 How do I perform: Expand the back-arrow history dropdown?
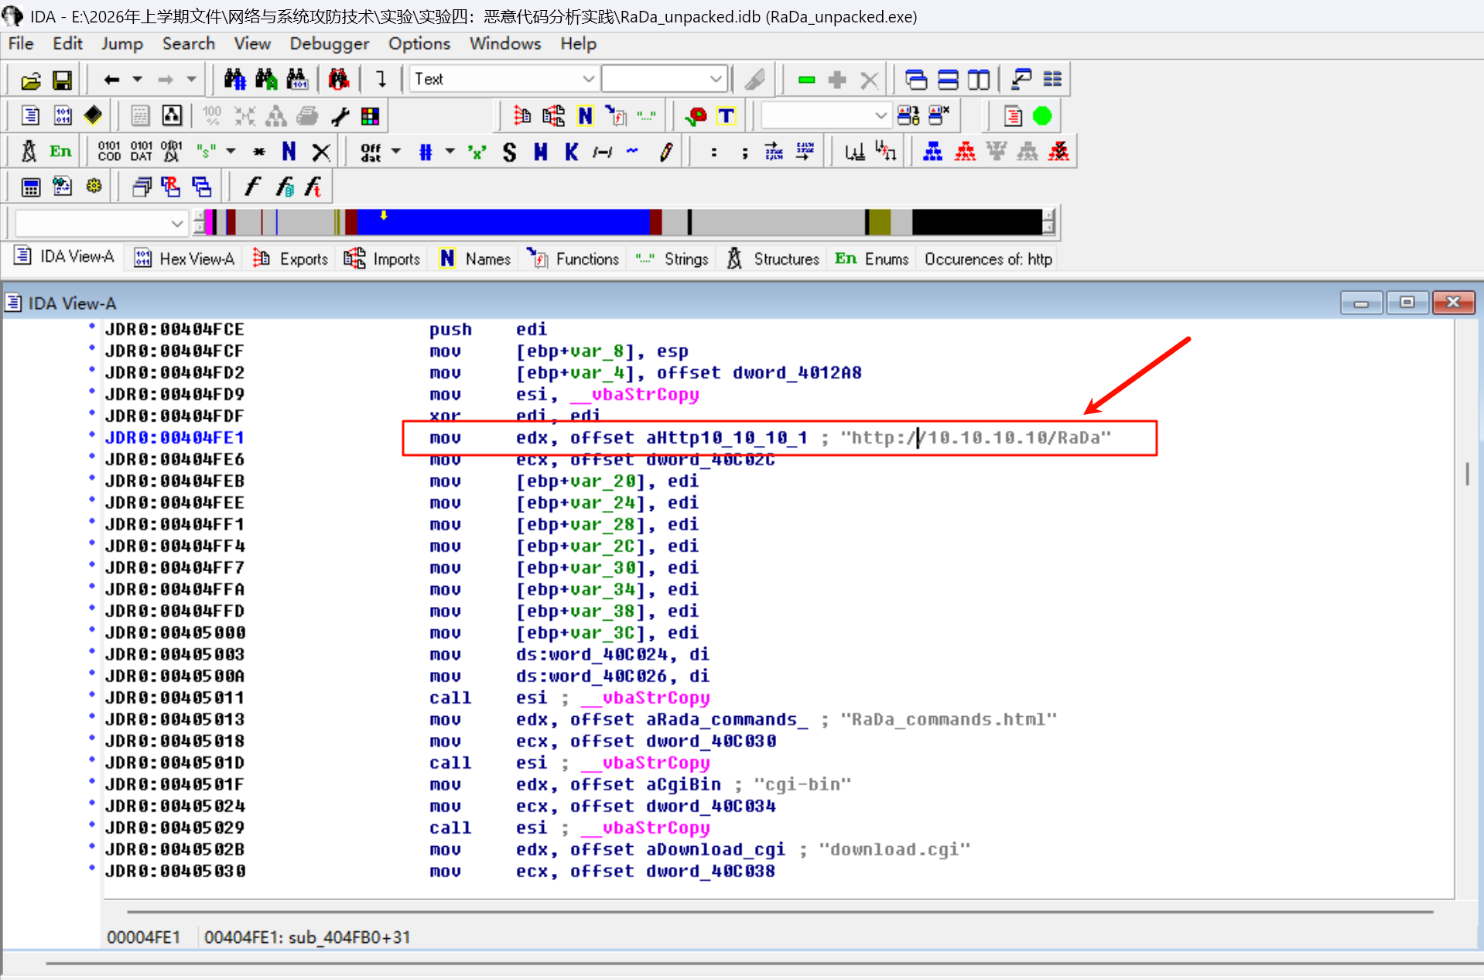click(137, 80)
